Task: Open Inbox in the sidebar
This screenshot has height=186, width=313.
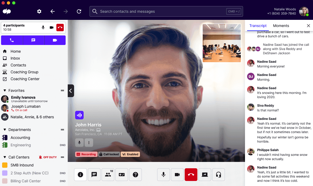Action: [15, 58]
